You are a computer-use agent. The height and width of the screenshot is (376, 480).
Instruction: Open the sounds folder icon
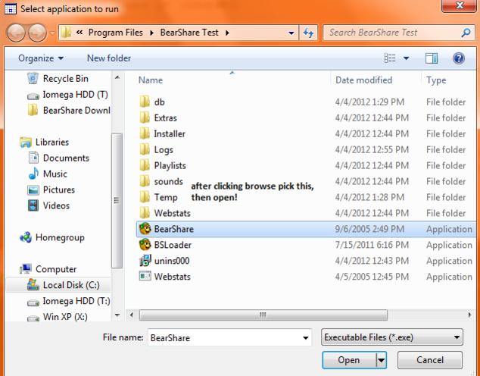(145, 181)
